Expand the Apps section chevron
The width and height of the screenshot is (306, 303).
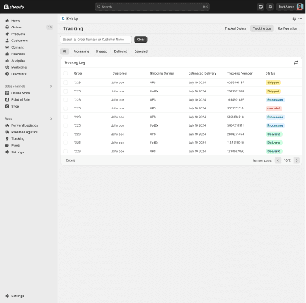pos(51,118)
